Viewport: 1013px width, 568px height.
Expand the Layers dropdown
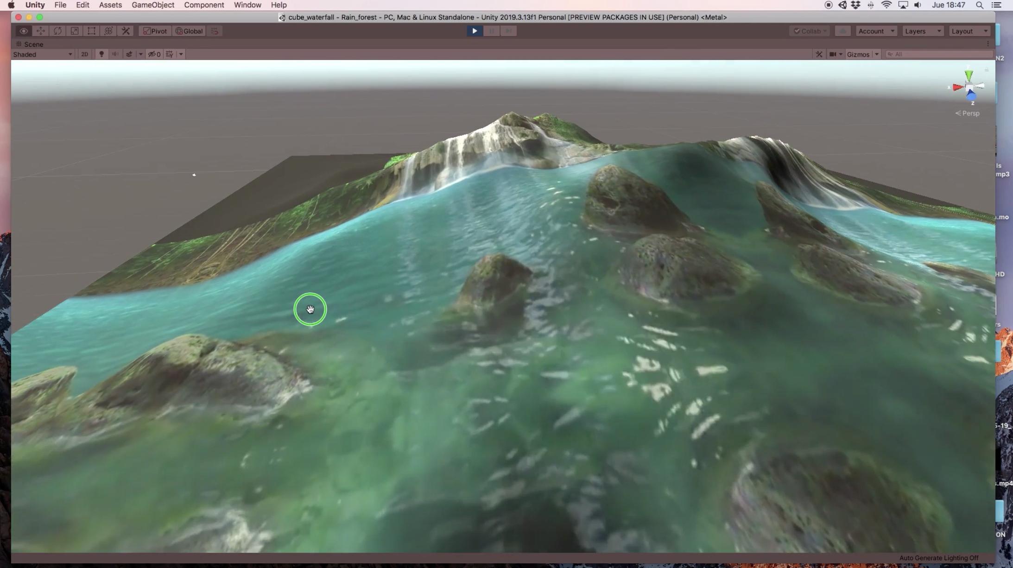[922, 31]
